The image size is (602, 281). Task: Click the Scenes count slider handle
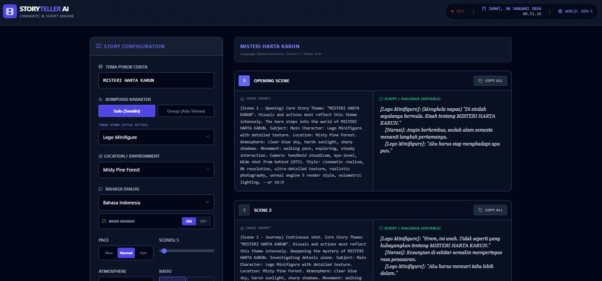click(164, 251)
